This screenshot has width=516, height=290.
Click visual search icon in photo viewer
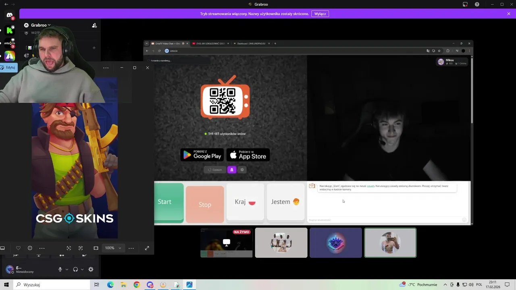(x=69, y=248)
